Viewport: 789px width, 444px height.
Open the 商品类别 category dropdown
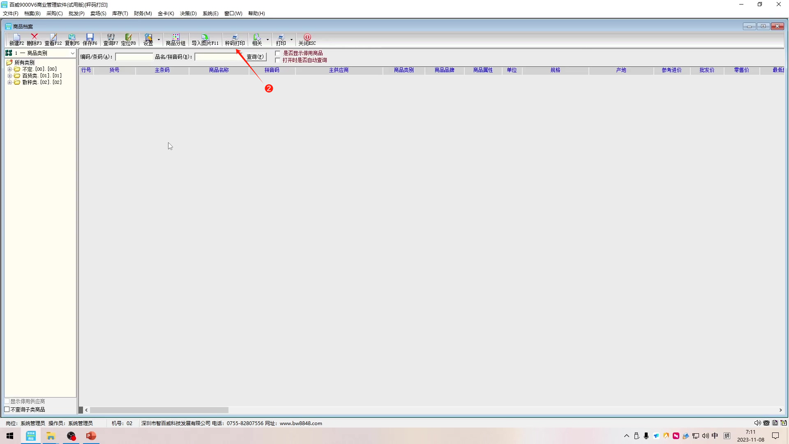72,53
